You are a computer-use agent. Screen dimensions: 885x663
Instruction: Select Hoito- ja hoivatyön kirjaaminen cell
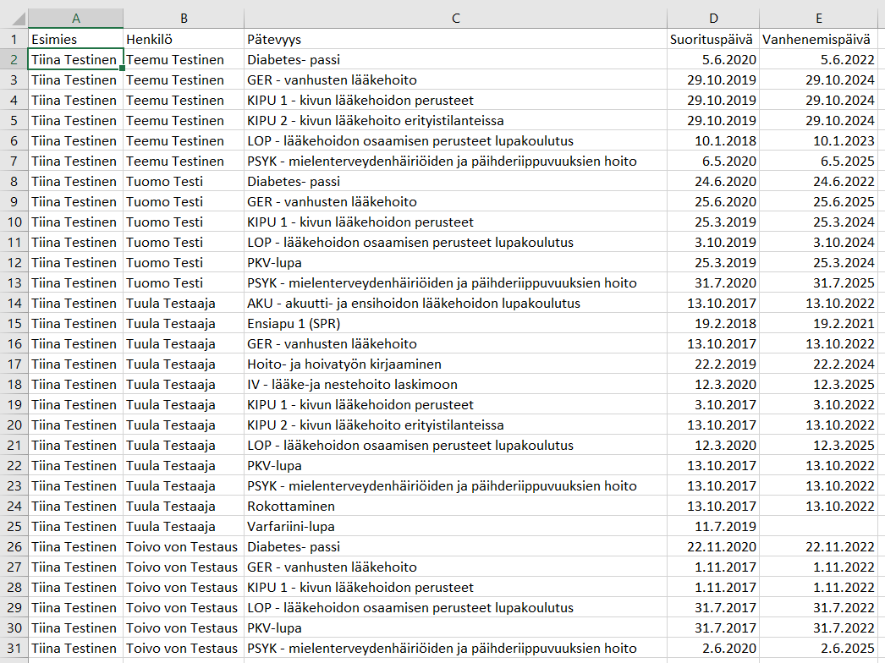click(x=455, y=364)
